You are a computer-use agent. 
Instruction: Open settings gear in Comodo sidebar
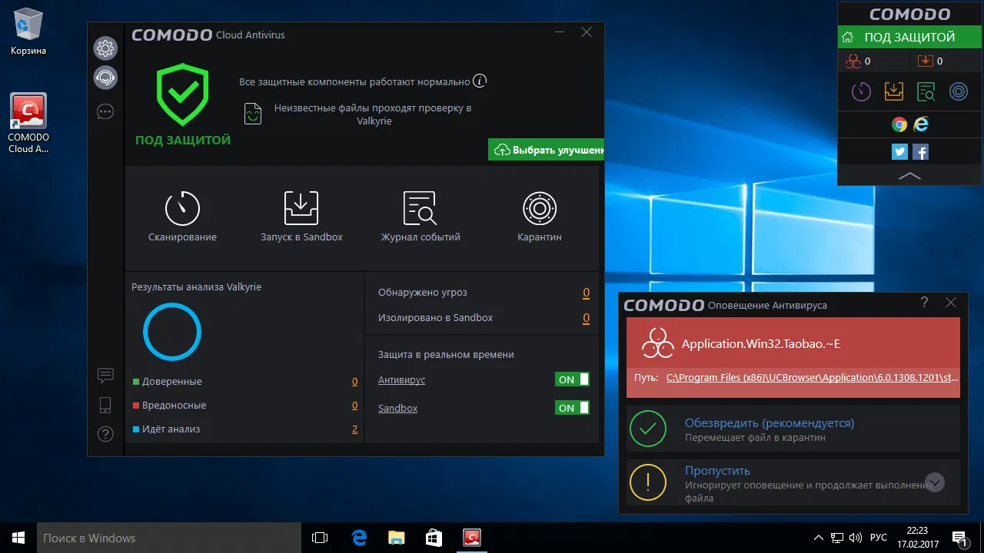coord(105,48)
